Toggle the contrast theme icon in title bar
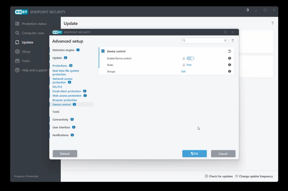 248,10
